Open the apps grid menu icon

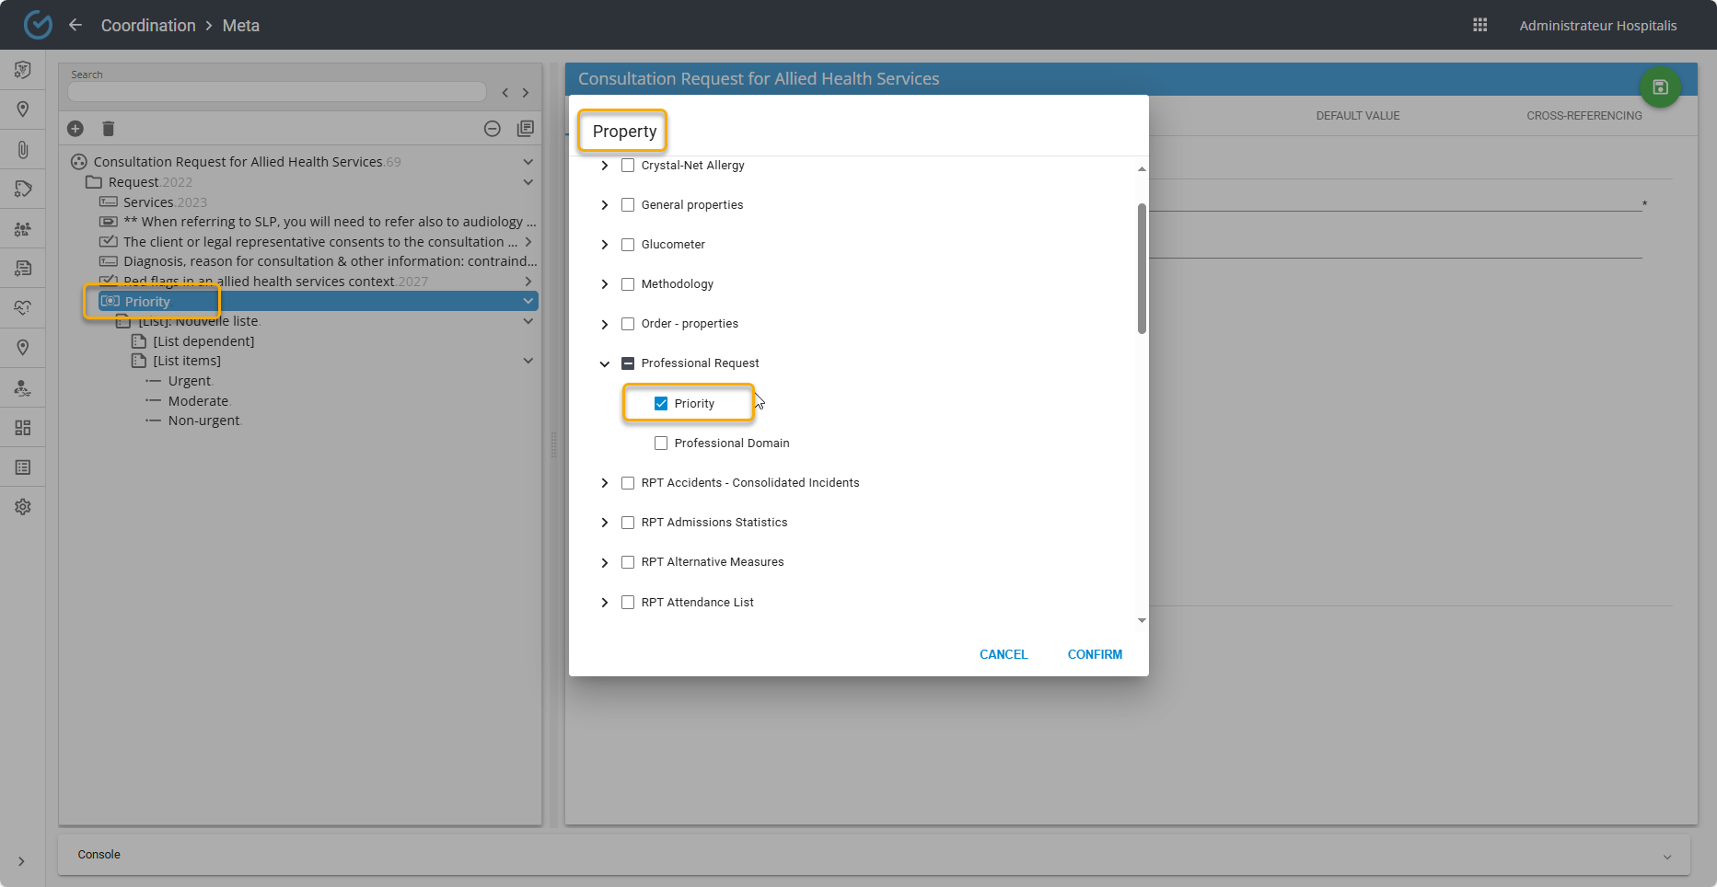point(1479,25)
